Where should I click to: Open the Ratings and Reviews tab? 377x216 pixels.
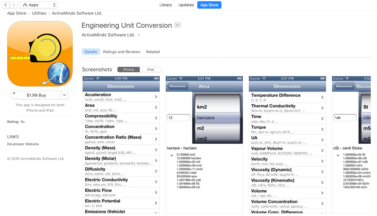click(x=122, y=52)
